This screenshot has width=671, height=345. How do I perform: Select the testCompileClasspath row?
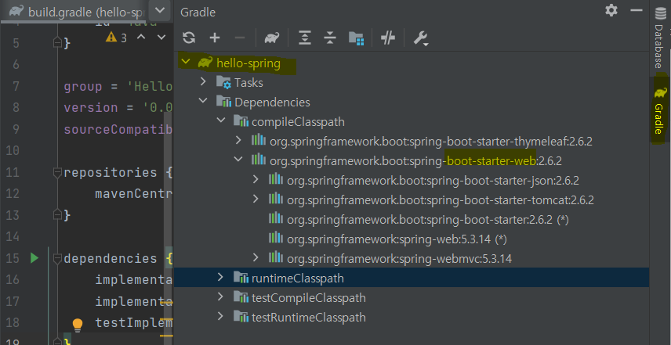[412, 297]
